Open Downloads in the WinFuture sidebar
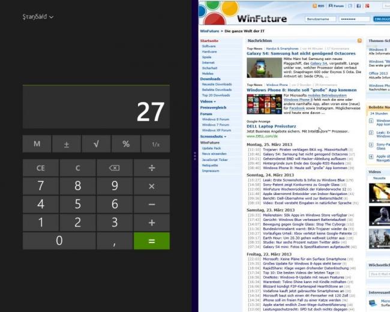Viewport: 390px width, 312px height. 211,79
